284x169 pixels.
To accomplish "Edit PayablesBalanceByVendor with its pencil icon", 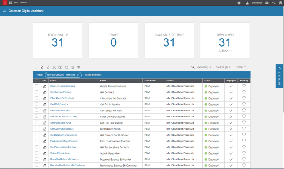I will [x=44, y=160].
